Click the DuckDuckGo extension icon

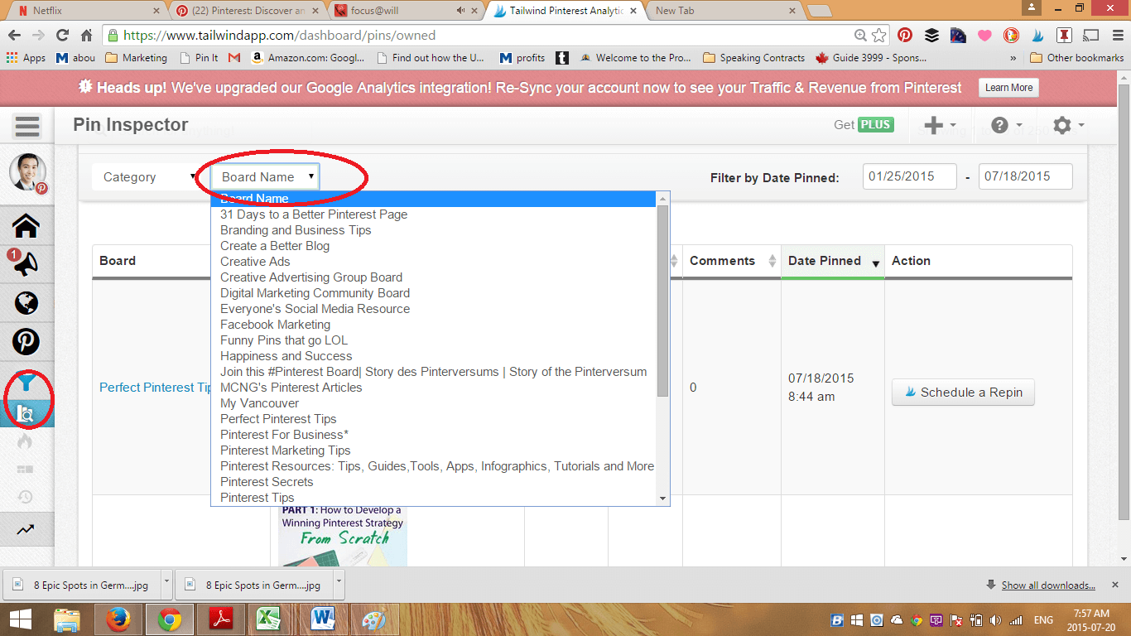pos(1011,36)
